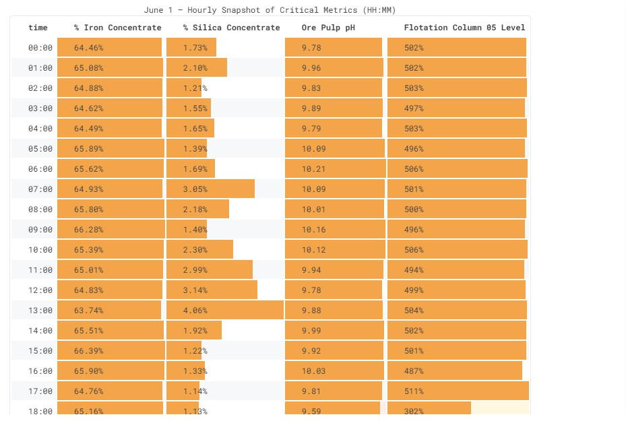Click the 07:00 time cell
The height and width of the screenshot is (423, 626).
coord(40,189)
